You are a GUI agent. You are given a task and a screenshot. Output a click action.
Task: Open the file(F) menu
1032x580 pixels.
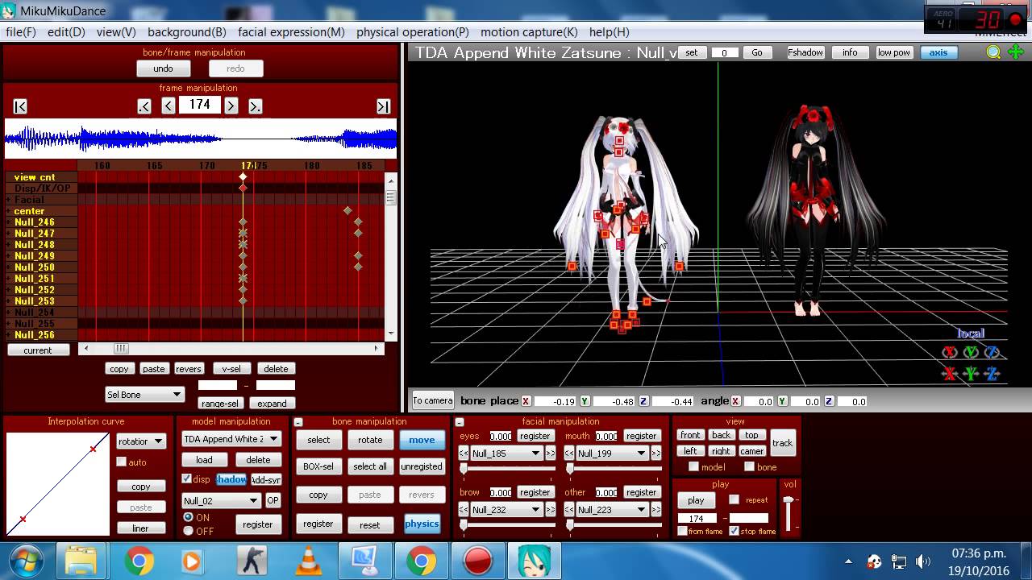(x=21, y=32)
